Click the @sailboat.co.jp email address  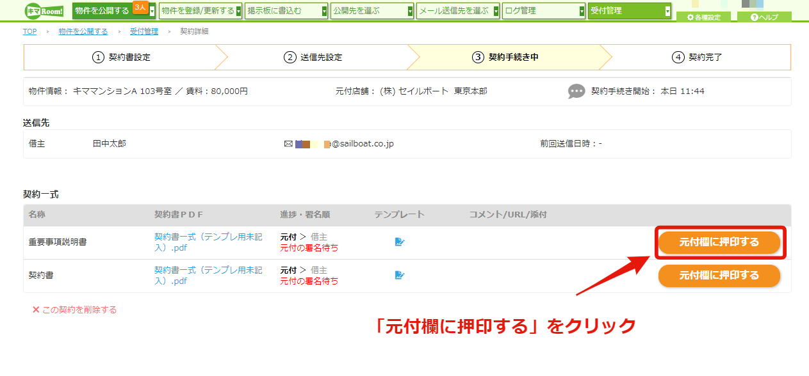pos(345,144)
